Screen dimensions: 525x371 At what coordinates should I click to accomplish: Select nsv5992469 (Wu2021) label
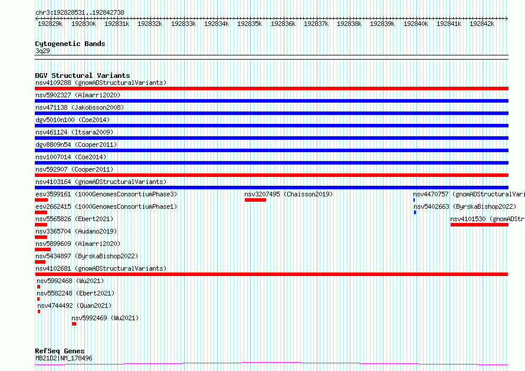point(105,318)
